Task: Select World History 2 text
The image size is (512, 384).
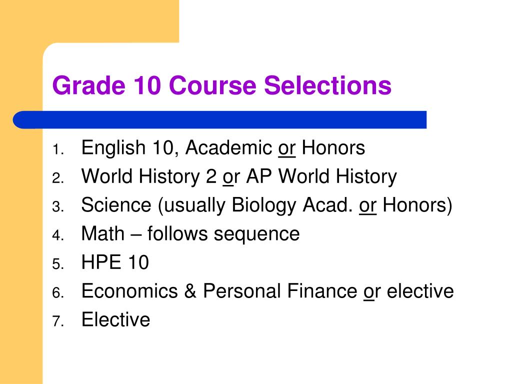Action: 149,176
